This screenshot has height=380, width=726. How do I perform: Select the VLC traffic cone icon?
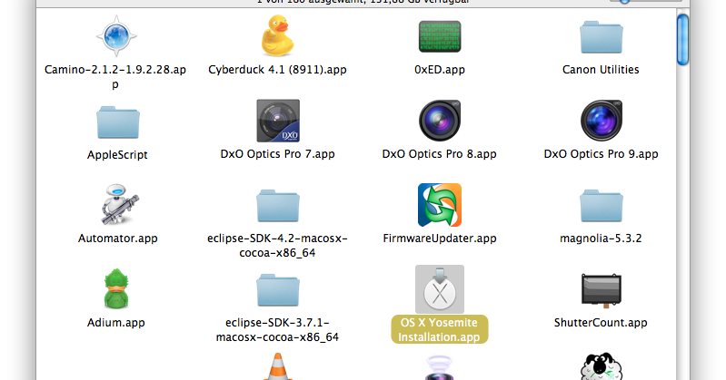click(x=278, y=366)
